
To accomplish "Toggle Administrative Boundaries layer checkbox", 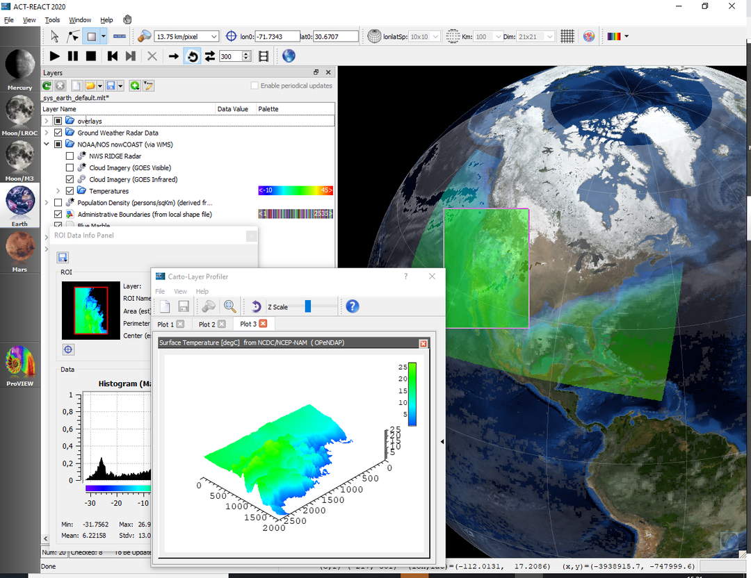I will (58, 215).
